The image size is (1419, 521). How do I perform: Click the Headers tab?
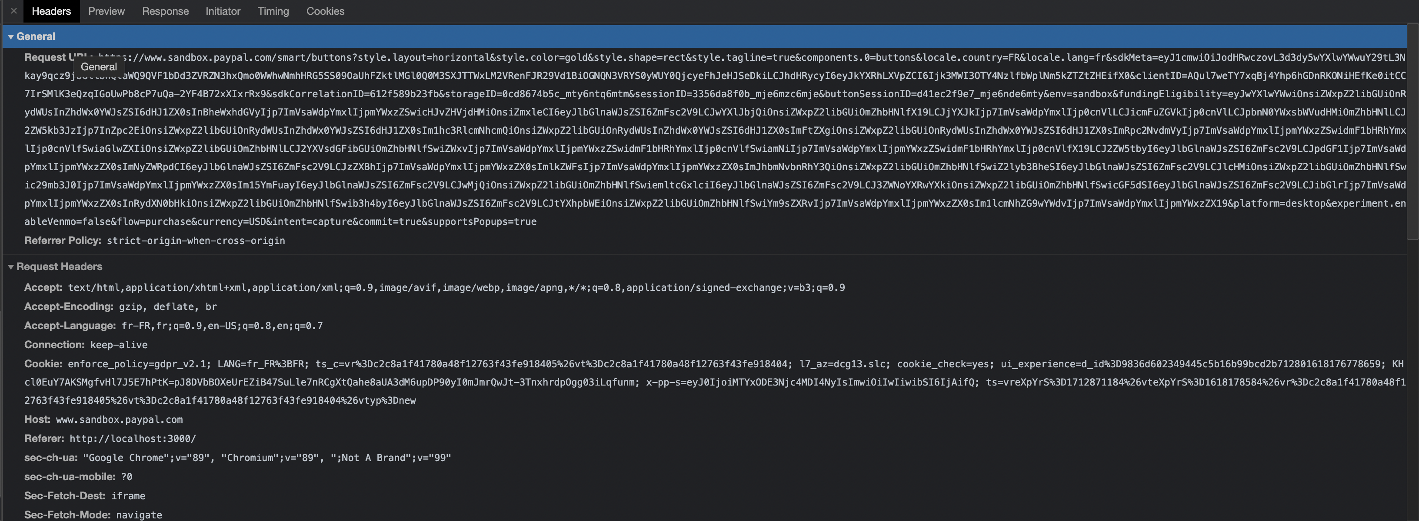click(51, 11)
